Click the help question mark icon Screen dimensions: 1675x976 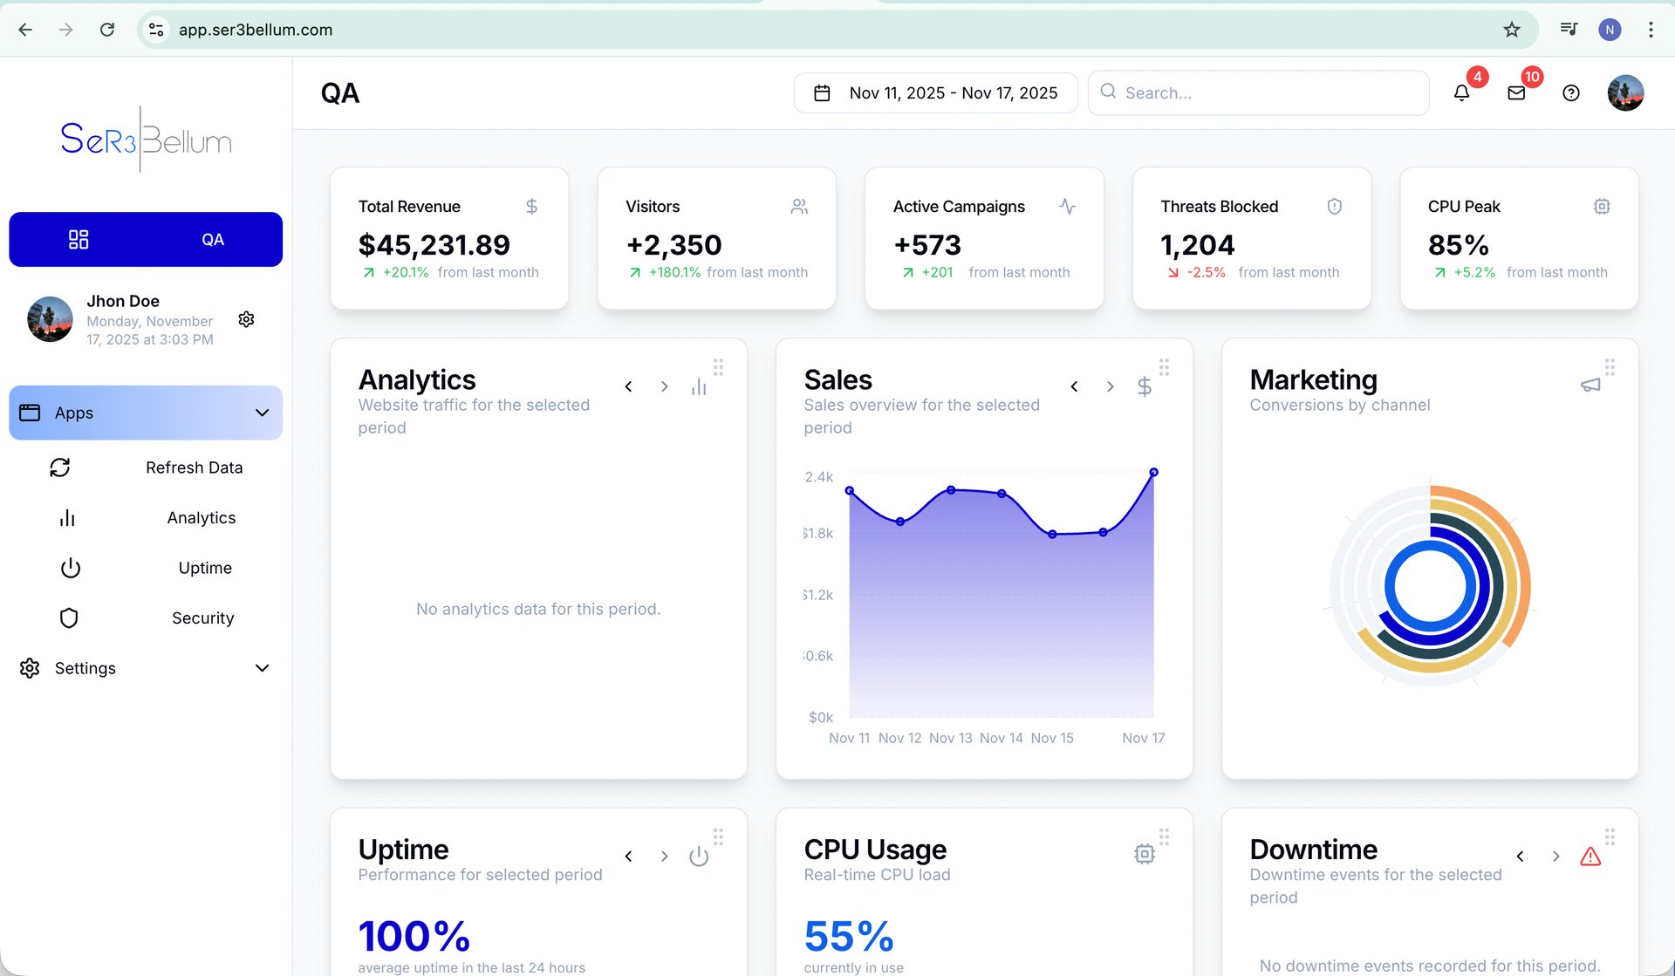coord(1571,92)
